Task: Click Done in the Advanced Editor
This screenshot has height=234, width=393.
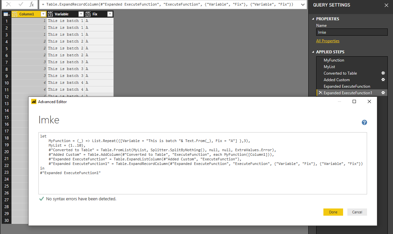Action: [333, 212]
